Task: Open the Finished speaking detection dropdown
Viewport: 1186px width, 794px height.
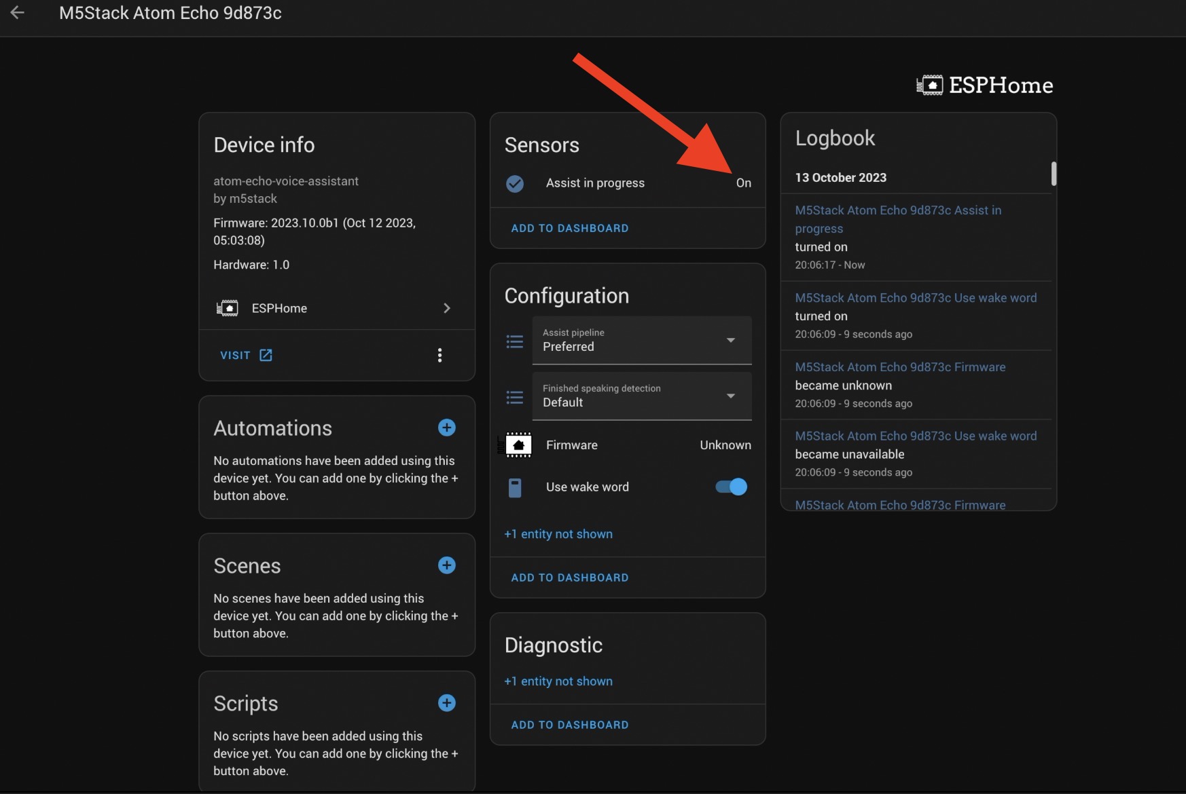Action: tap(642, 396)
